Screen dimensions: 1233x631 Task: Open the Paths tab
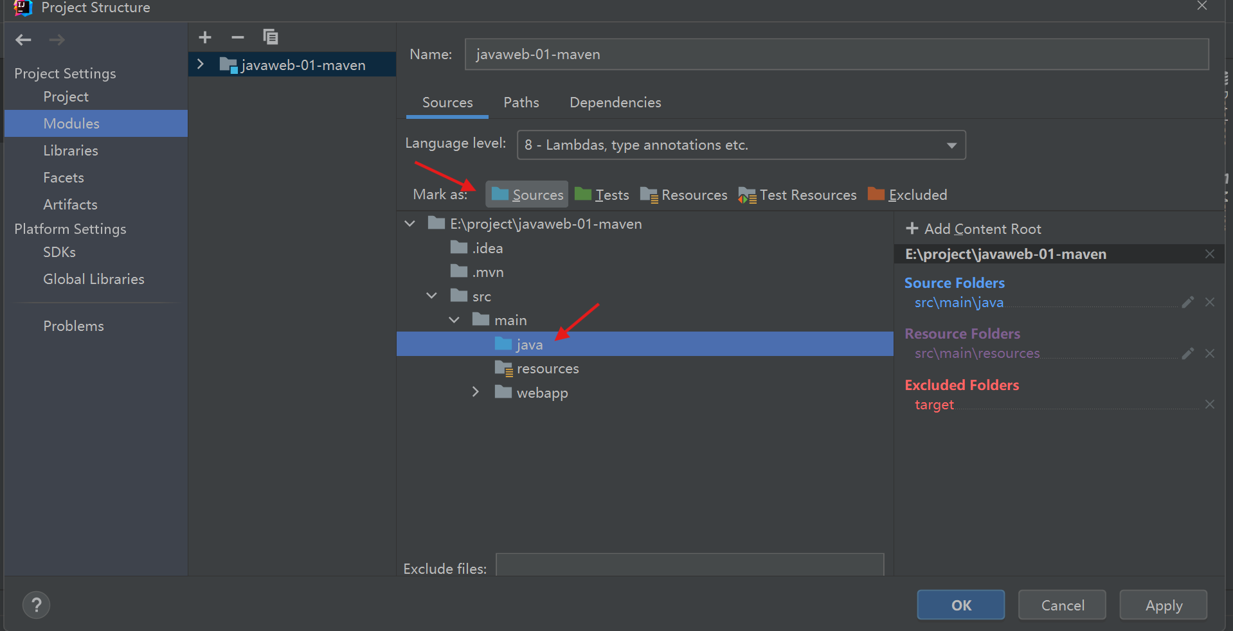(x=521, y=103)
